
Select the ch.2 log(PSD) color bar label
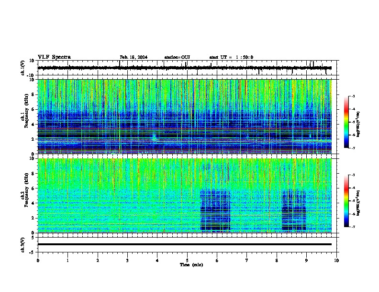pyautogui.click(x=358, y=203)
